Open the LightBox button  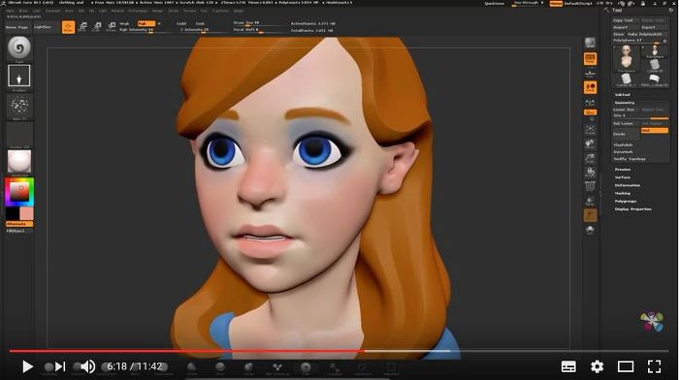pyautogui.click(x=43, y=27)
